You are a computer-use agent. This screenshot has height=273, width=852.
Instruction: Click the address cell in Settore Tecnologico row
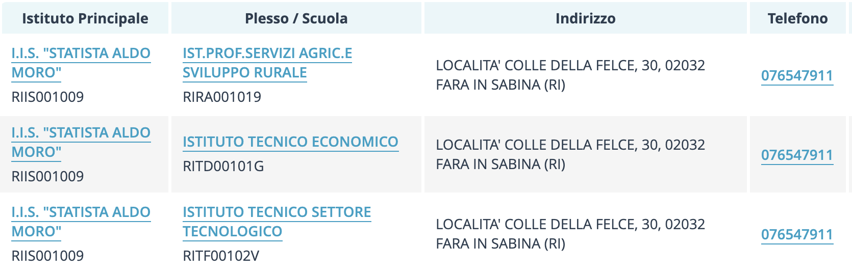[586, 234]
